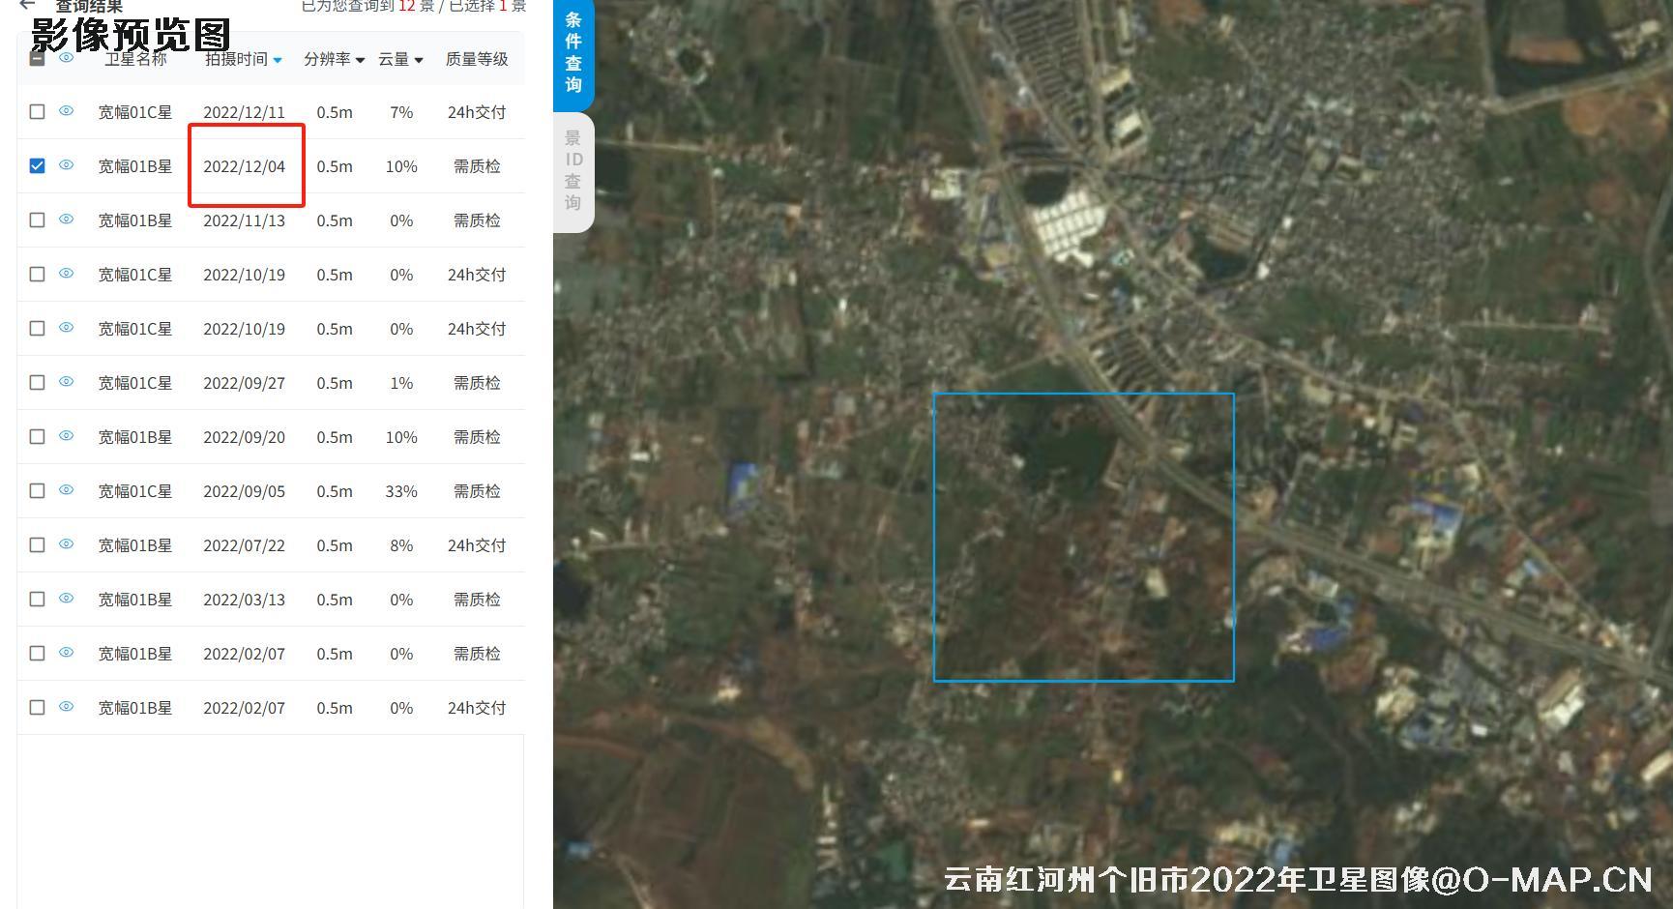Preview the 2022/12/11 宽幅01C星 image via its eye icon
1673x909 pixels.
[x=66, y=112]
